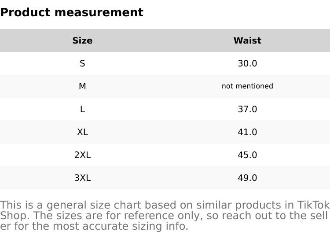This screenshot has width=330, height=242.
Task: Click the 'not mentioned' waist cell
Action: [247, 86]
